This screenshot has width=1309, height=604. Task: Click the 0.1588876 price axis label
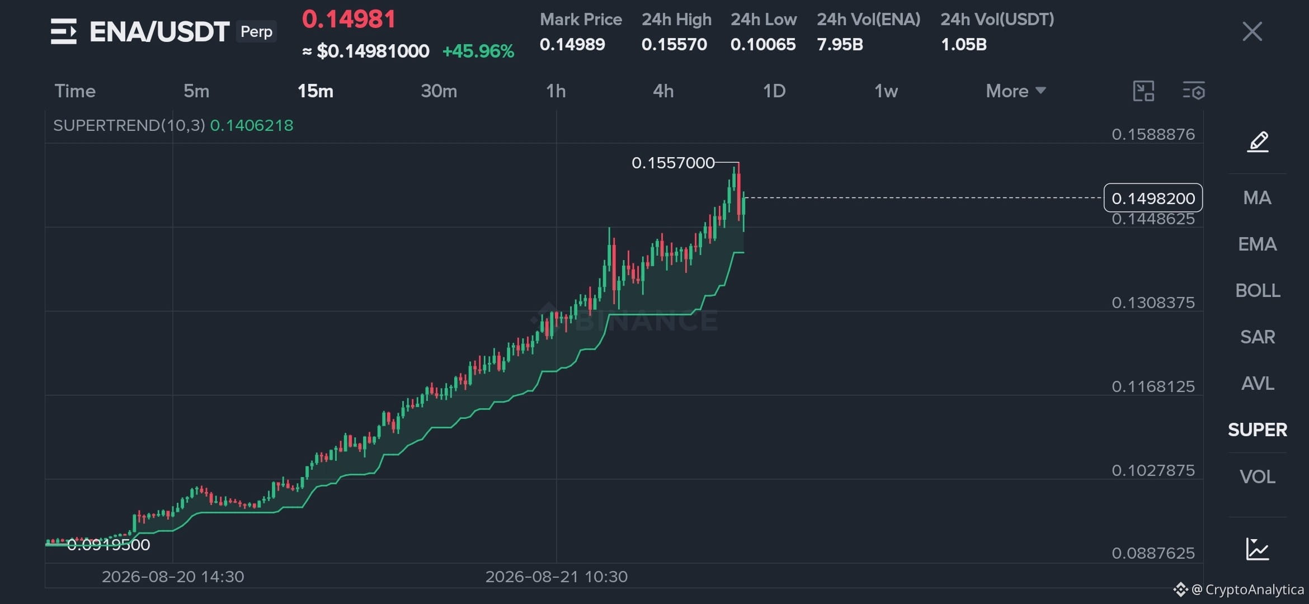pyautogui.click(x=1153, y=134)
